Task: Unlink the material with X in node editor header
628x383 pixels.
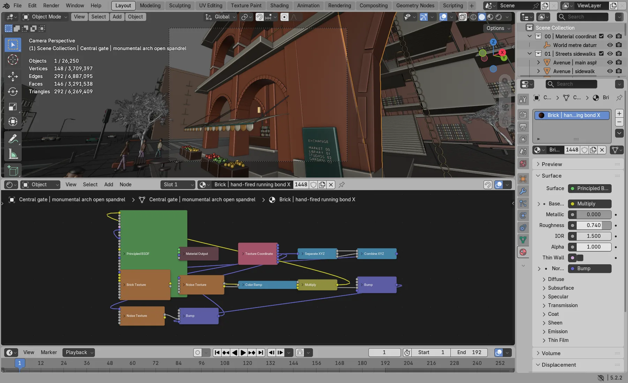Action: coord(331,185)
